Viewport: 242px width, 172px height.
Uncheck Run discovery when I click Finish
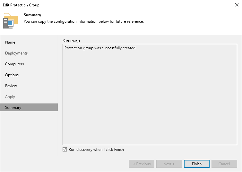point(65,149)
